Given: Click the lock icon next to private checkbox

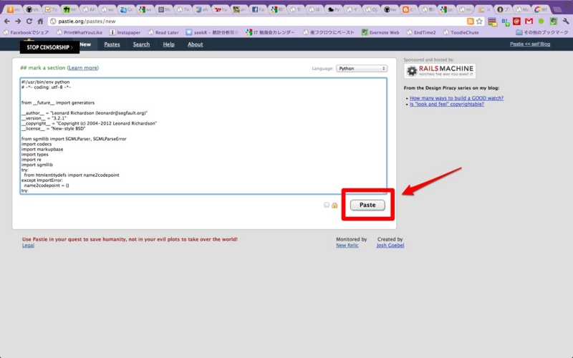Looking at the screenshot, I should [334, 205].
